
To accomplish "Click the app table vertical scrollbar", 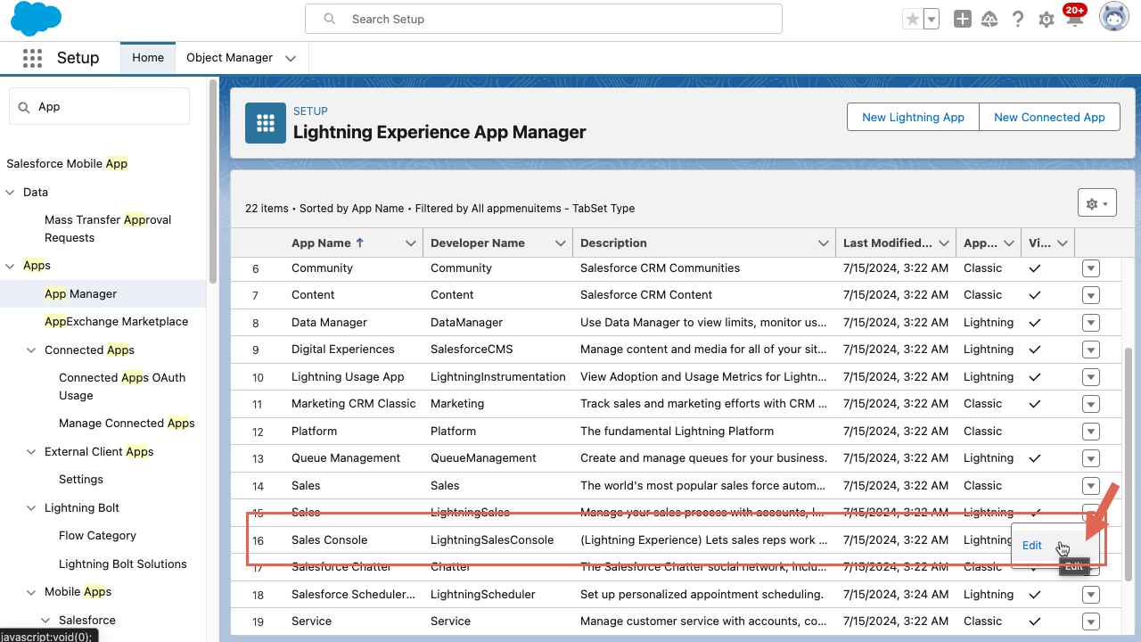I will tap(1129, 464).
